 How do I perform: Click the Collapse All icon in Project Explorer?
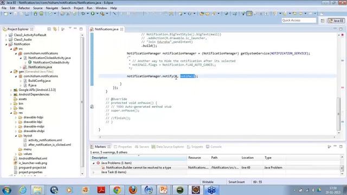(x=49, y=29)
